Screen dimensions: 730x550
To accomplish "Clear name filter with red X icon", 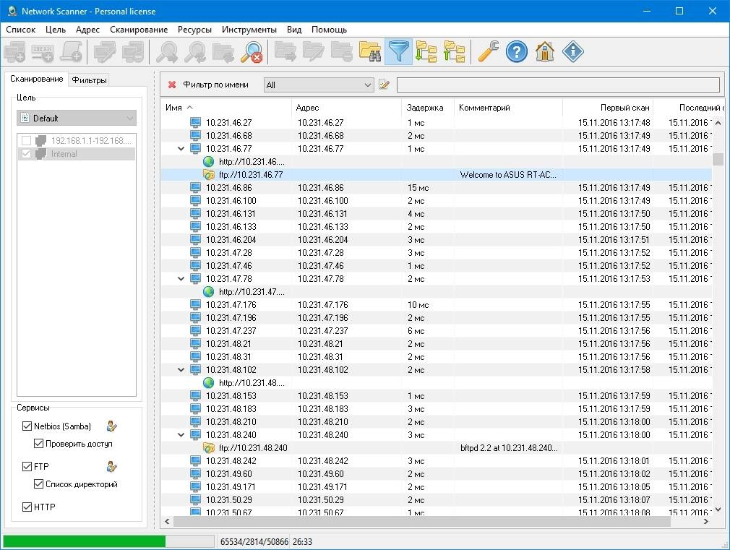I will (x=172, y=85).
